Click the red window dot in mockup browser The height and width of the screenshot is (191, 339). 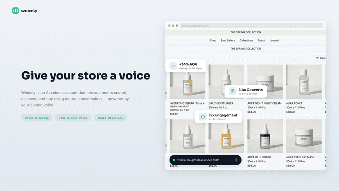[169, 25]
